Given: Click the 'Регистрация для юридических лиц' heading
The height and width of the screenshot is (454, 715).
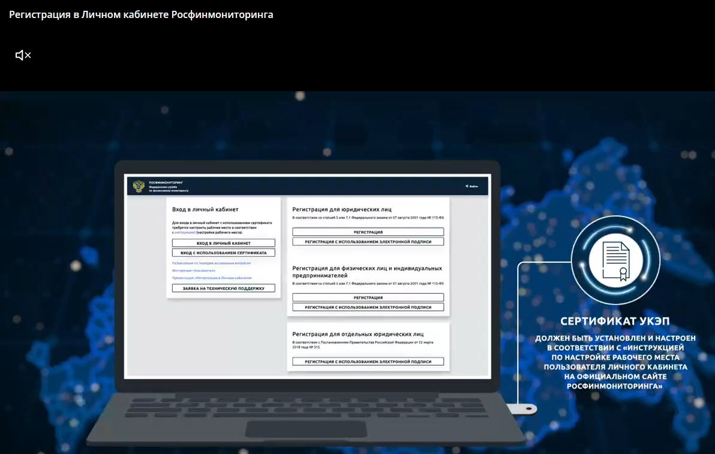Looking at the screenshot, I should 342,209.
